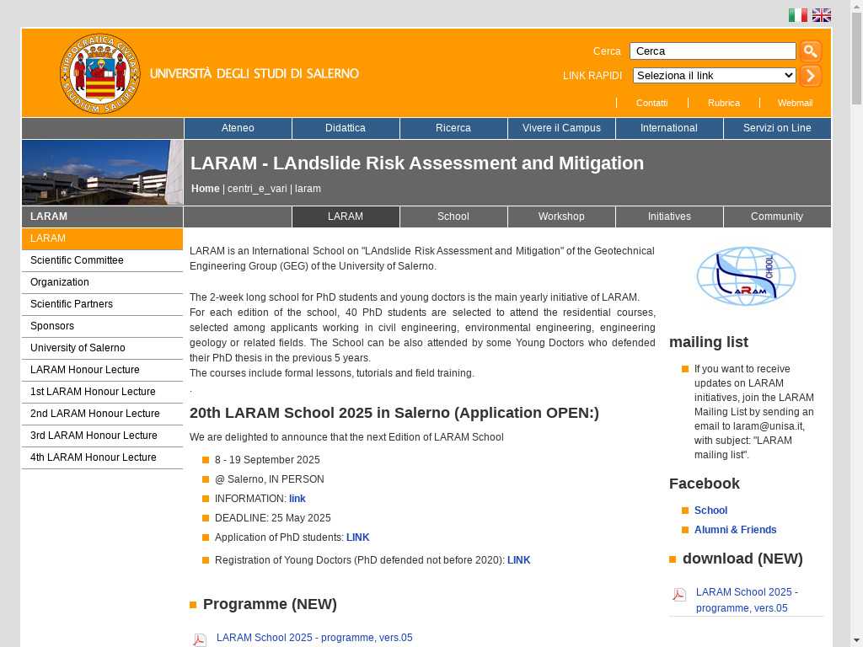Click the '8 - 19 September 2025' text

point(267,460)
